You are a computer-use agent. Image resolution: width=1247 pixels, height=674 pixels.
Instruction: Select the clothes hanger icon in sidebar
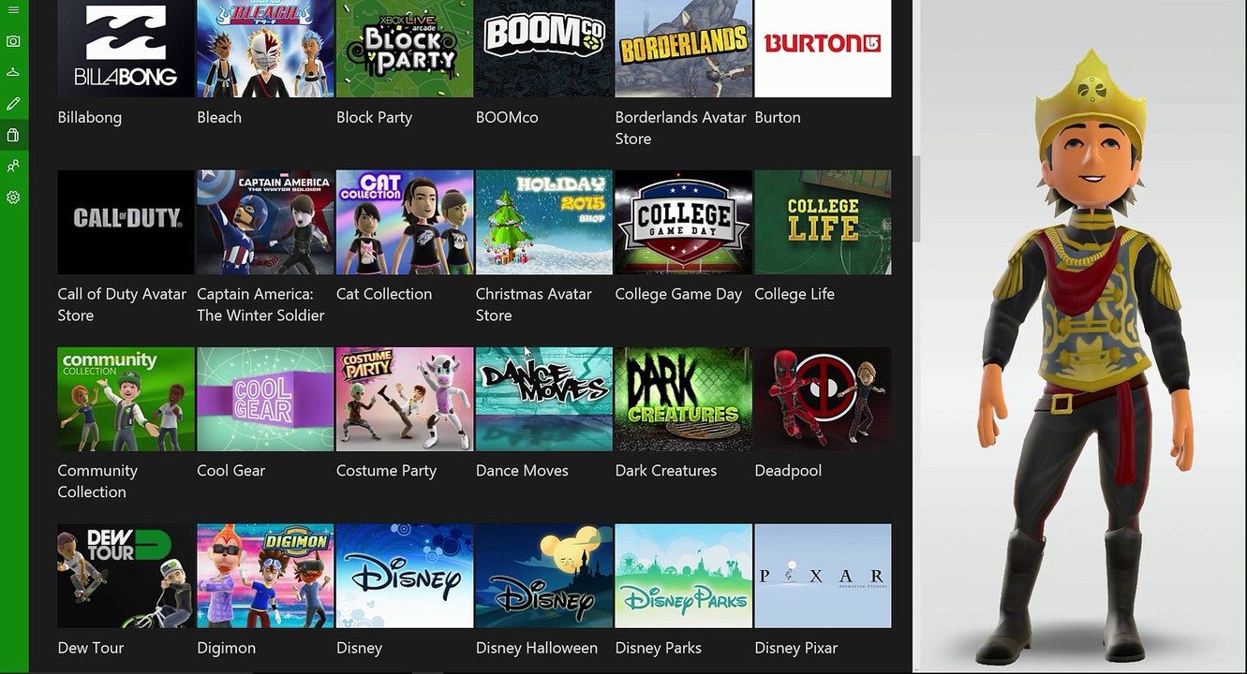13,72
